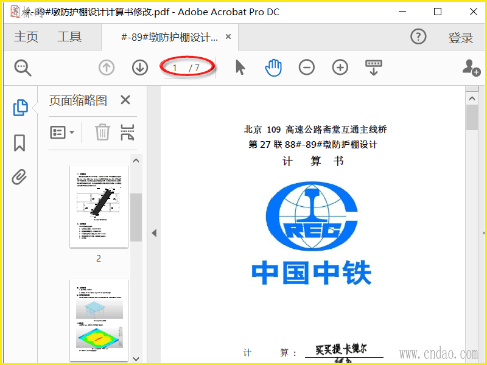487x365 pixels.
Task: Close the 页面缩略图 panel
Action: (125, 100)
